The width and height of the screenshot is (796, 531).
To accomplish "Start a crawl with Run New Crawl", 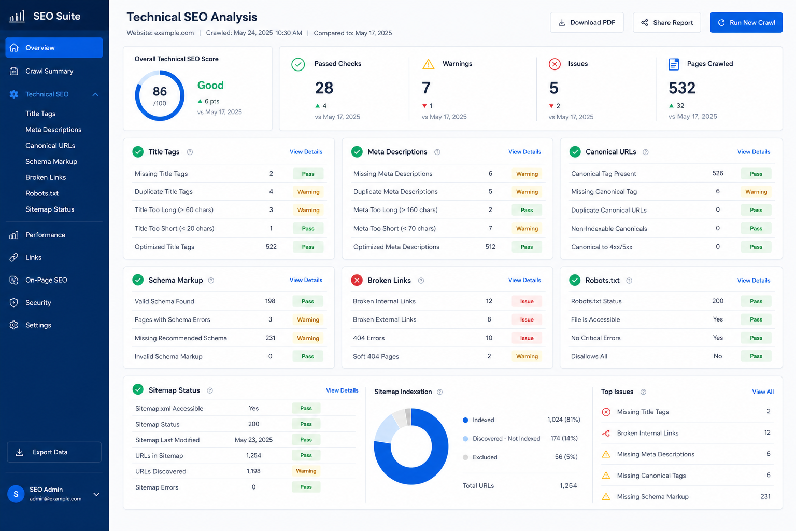I will [746, 22].
